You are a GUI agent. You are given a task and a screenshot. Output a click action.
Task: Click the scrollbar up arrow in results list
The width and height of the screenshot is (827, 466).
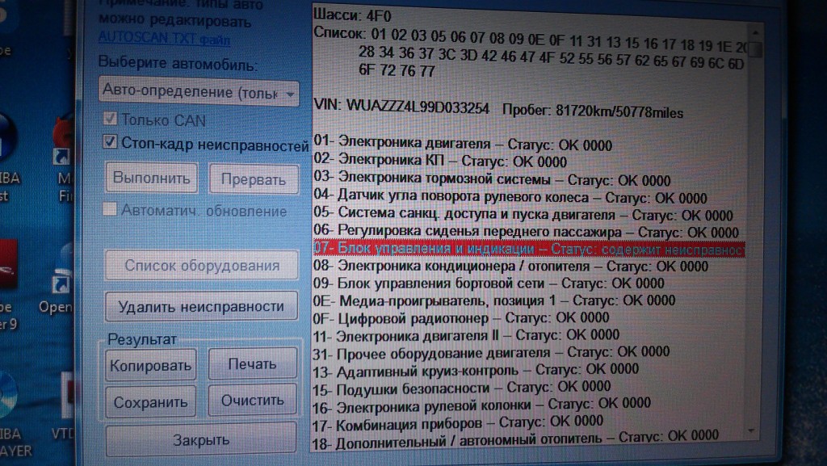coord(755,32)
